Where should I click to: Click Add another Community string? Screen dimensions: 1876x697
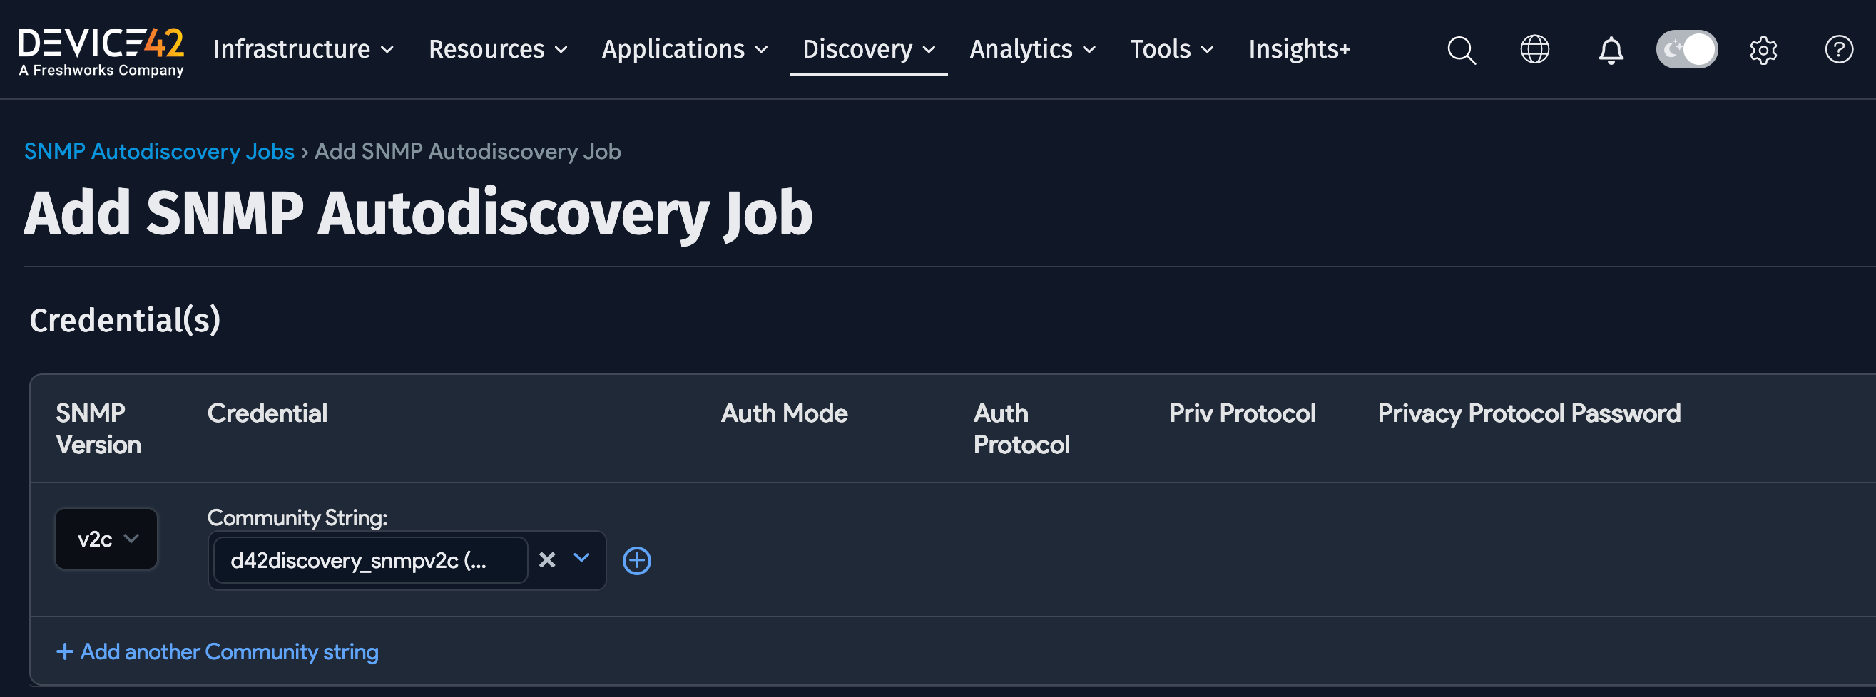[x=217, y=651]
